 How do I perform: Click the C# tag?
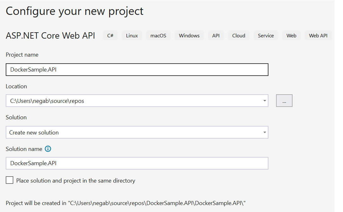point(110,35)
